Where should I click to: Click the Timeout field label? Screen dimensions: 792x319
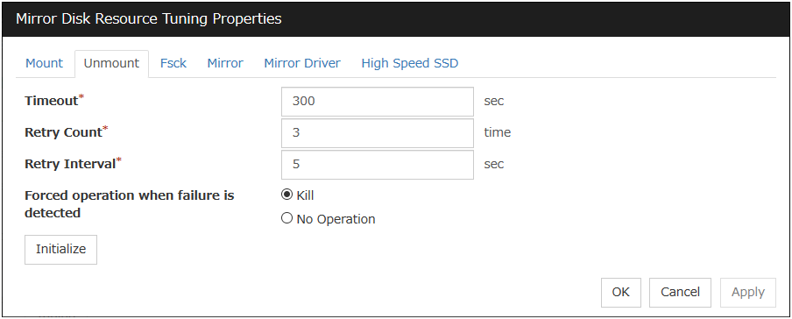[52, 101]
